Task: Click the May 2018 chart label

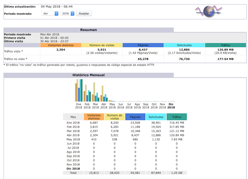Action: [x=112, y=106]
